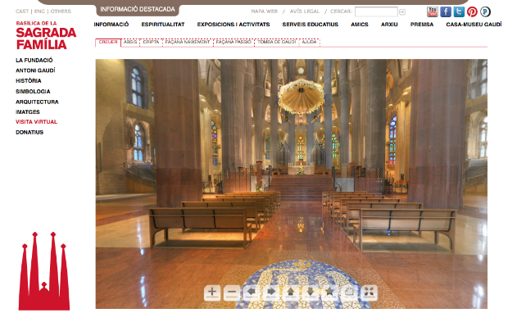Screen dimensions: 508x322
Task: Tilt the panorama view upward
Action: [x=291, y=293]
